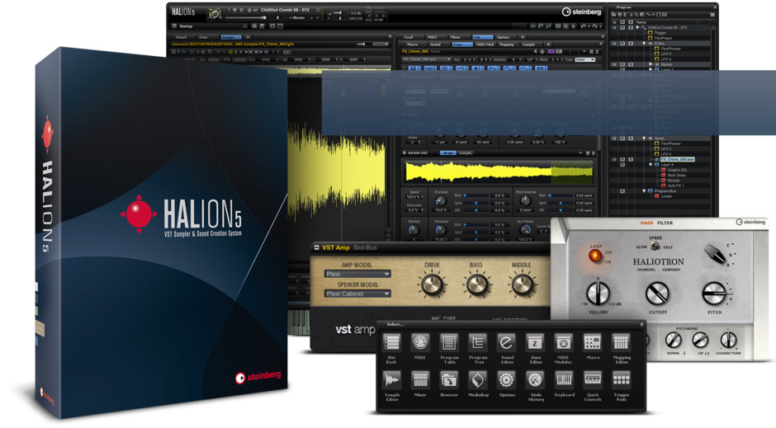Open the Slot Rack editor icon
Screen dimensions: 776x428
click(x=392, y=344)
